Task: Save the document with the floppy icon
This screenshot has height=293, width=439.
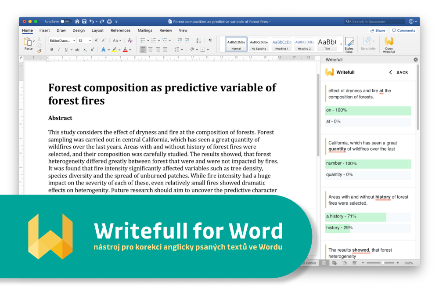Action: click(x=84, y=21)
